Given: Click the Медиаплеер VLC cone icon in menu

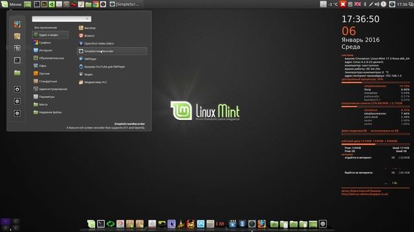Looking at the screenshot, I should (81, 82).
